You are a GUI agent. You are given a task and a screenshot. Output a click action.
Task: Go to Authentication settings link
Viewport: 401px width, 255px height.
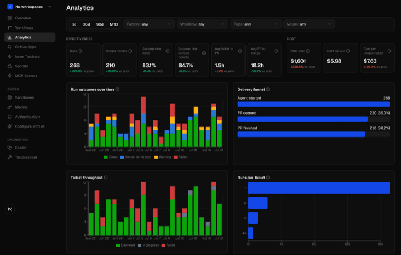pyautogui.click(x=30, y=116)
